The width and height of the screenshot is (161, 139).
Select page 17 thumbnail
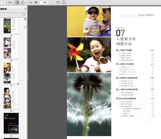[11, 73]
